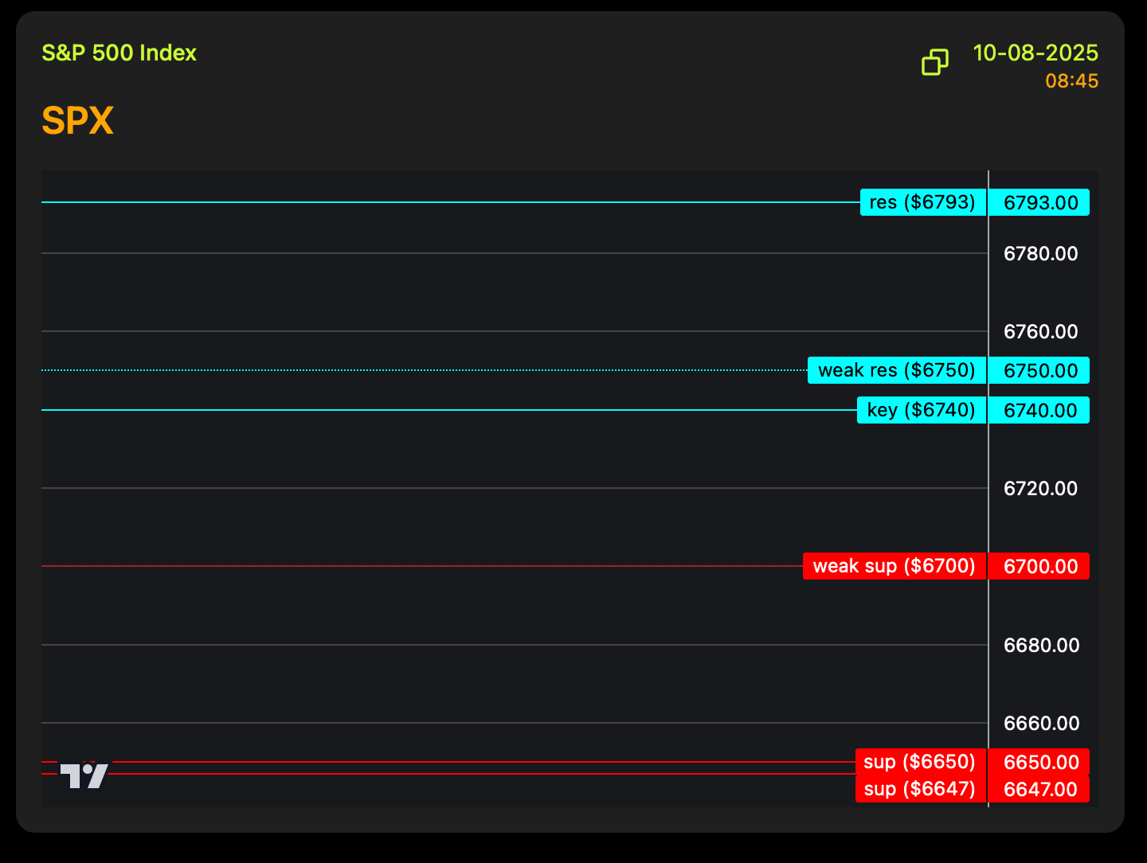The height and width of the screenshot is (863, 1147).
Task: Select the sup ($6647) label
Action: [920, 789]
